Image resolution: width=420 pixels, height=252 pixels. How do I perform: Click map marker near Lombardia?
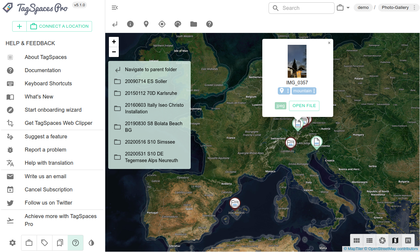click(291, 143)
